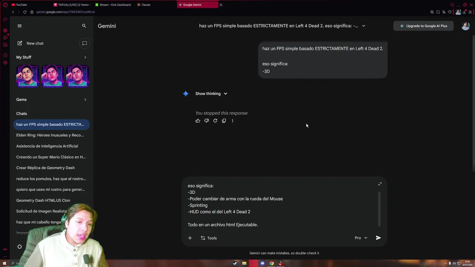Image resolution: width=475 pixels, height=267 pixels.
Task: Select the Google Gemini browser tab
Action: 197,5
